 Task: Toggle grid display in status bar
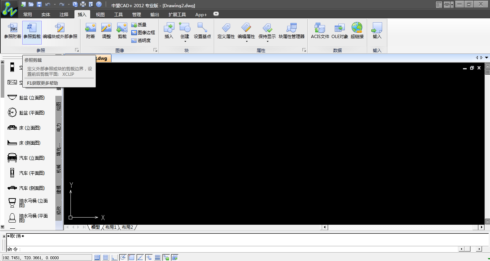(106, 257)
